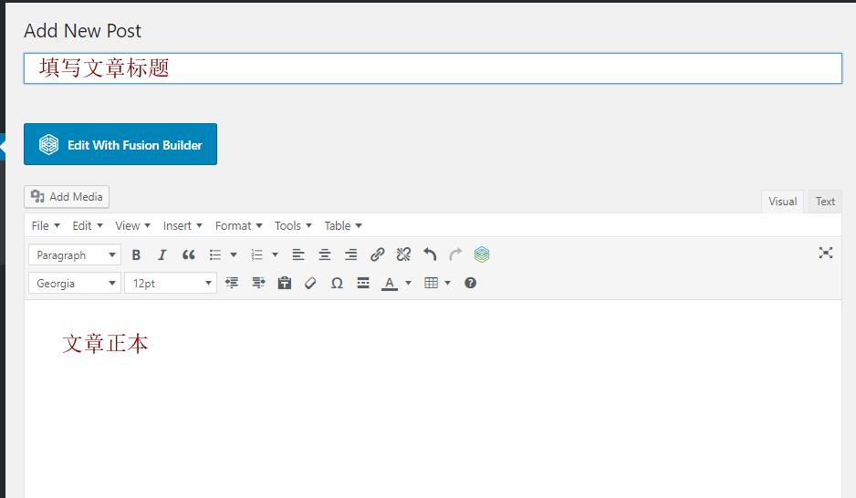Insert or edit a link

377,254
